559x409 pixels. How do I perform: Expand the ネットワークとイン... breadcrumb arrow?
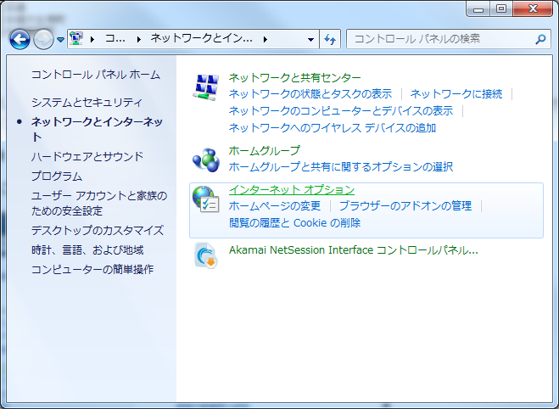pos(266,39)
